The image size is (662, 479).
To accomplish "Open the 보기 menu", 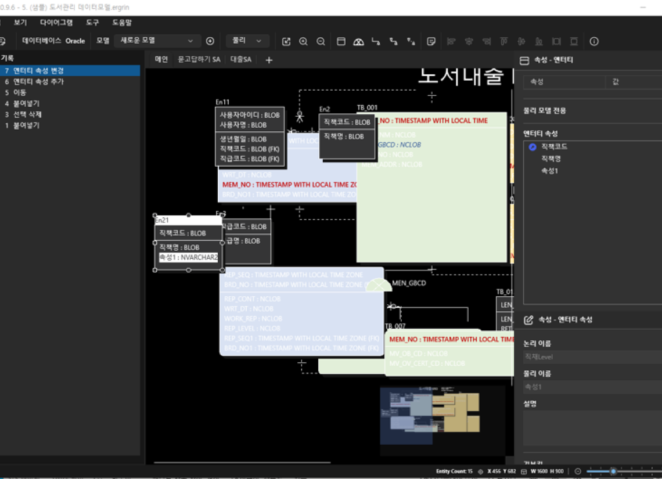I will click(20, 23).
